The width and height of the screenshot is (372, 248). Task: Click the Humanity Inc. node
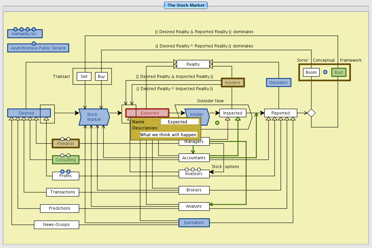[25, 34]
